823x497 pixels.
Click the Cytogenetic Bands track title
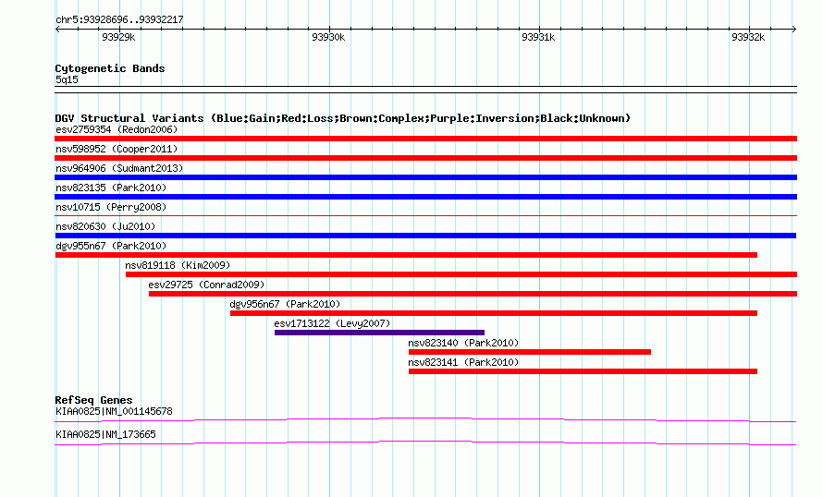110,68
